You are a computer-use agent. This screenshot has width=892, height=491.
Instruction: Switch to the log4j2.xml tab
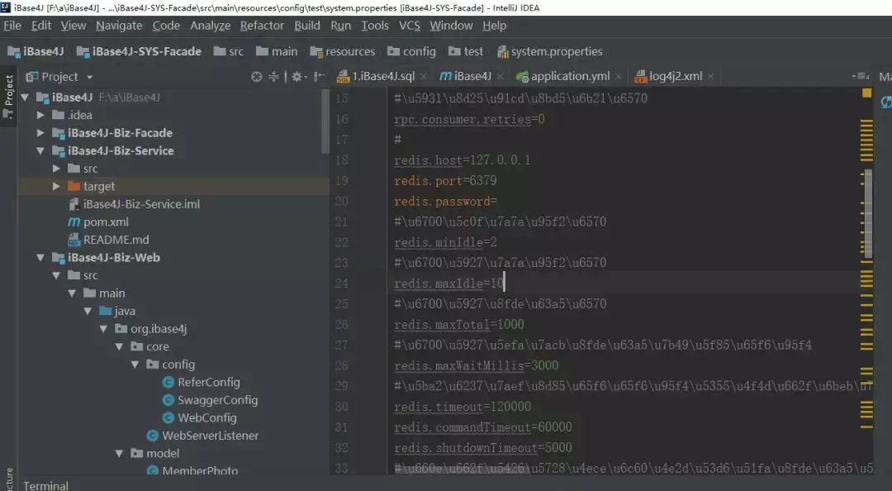(668, 76)
